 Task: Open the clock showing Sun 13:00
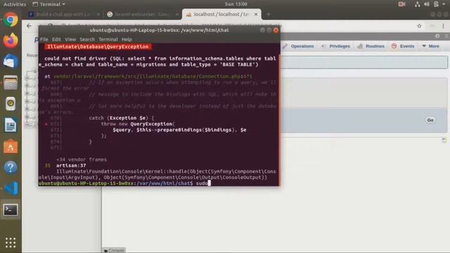tap(236, 4)
